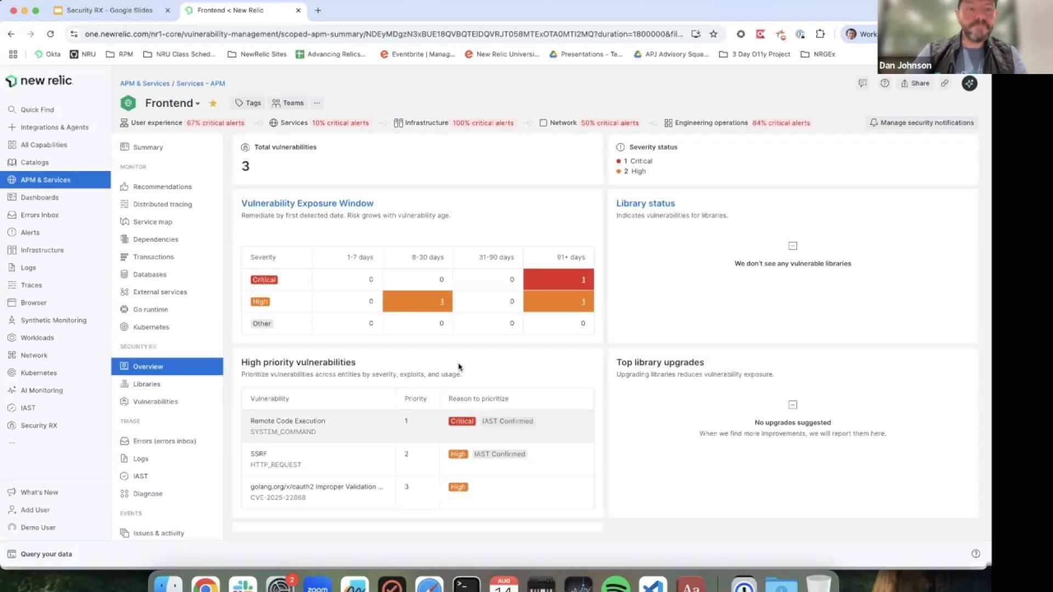Open Vulnerability Exposure Window link
Image resolution: width=1053 pixels, height=592 pixels.
point(307,203)
